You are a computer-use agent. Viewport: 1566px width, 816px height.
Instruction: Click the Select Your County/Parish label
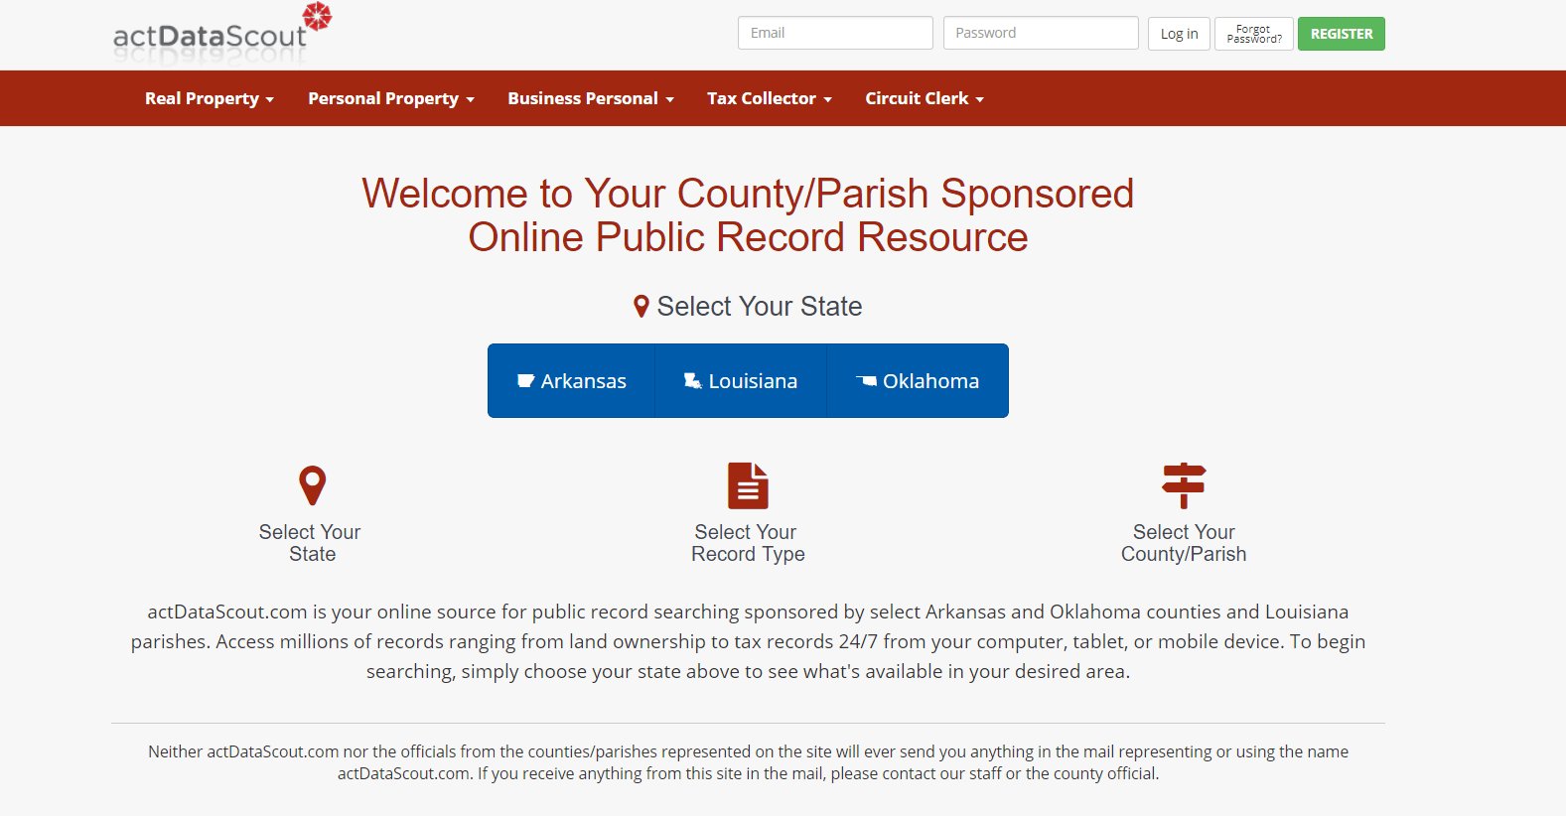pos(1184,543)
